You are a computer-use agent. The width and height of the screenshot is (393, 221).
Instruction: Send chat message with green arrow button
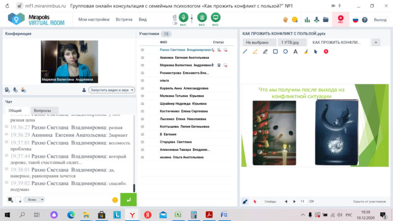(128, 200)
